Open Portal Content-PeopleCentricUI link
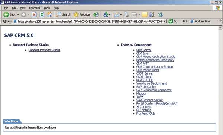The image size is (223, 135). click(157, 103)
